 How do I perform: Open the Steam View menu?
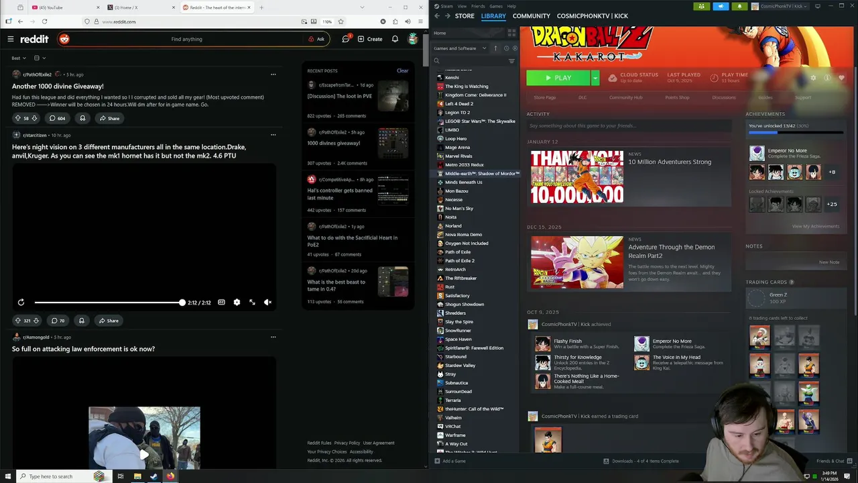[x=462, y=6]
